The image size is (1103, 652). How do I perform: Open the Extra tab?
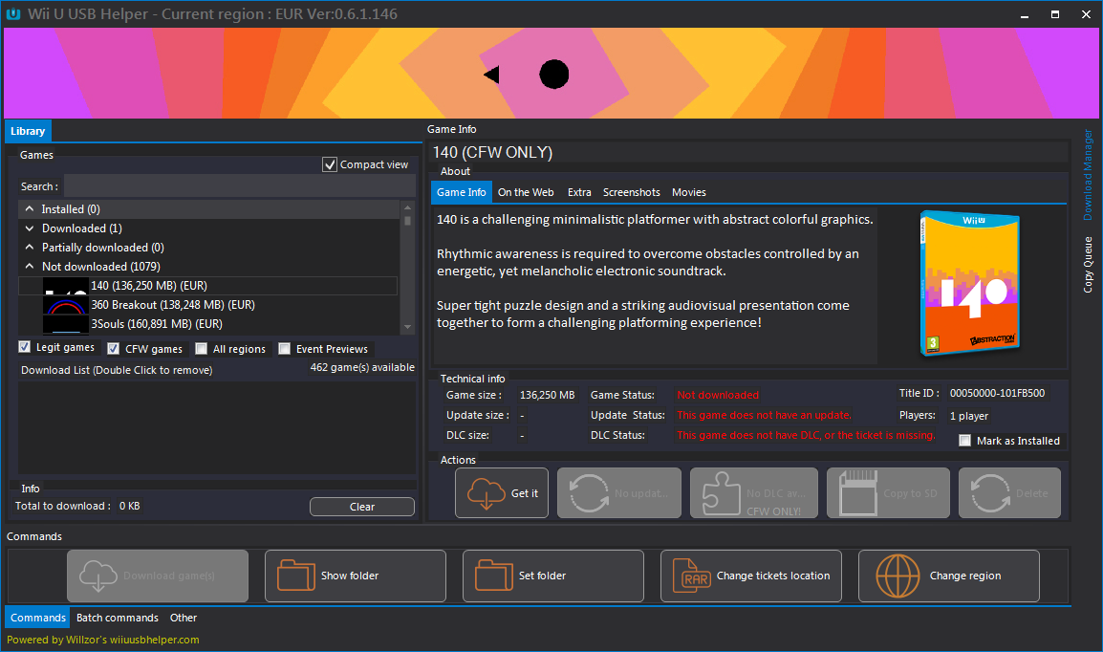(x=579, y=192)
